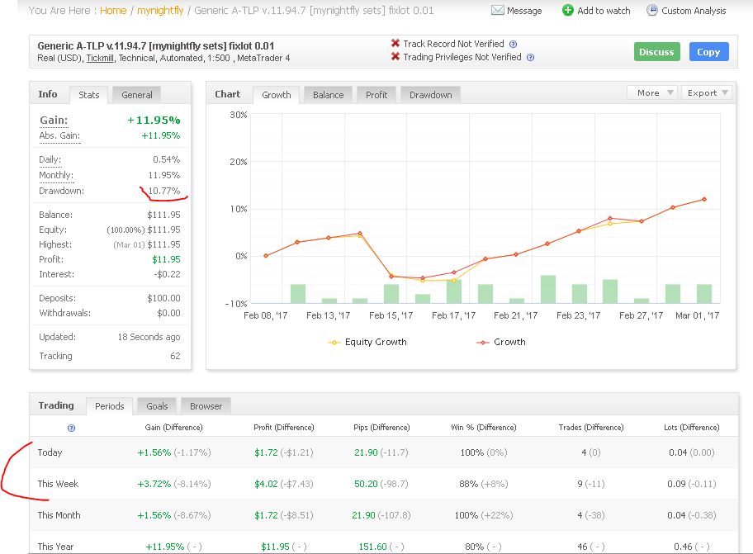This screenshot has height=554, width=753.
Task: Click the Daily label in Info panel
Action: tap(50, 159)
